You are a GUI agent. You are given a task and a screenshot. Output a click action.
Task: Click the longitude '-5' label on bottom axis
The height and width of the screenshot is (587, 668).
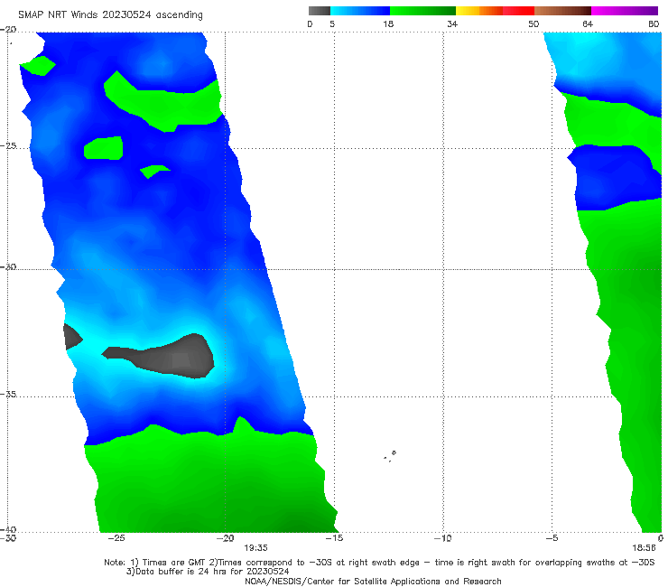552,538
